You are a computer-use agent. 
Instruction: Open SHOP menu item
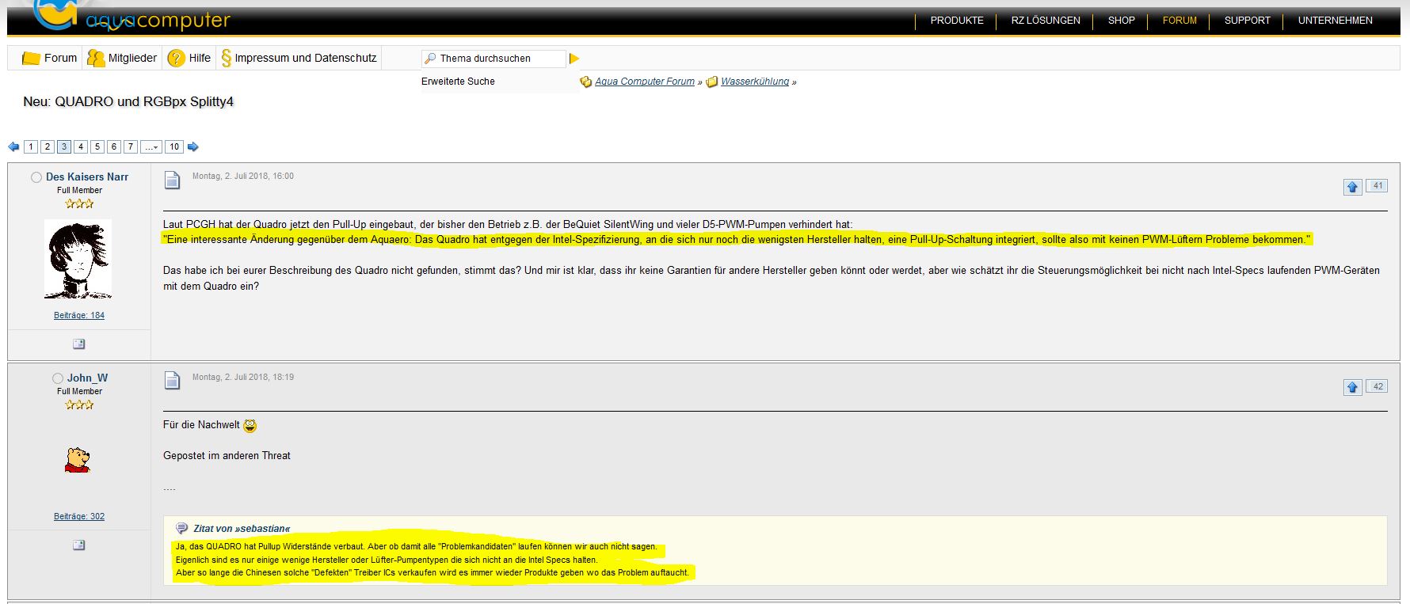pyautogui.click(x=1121, y=21)
